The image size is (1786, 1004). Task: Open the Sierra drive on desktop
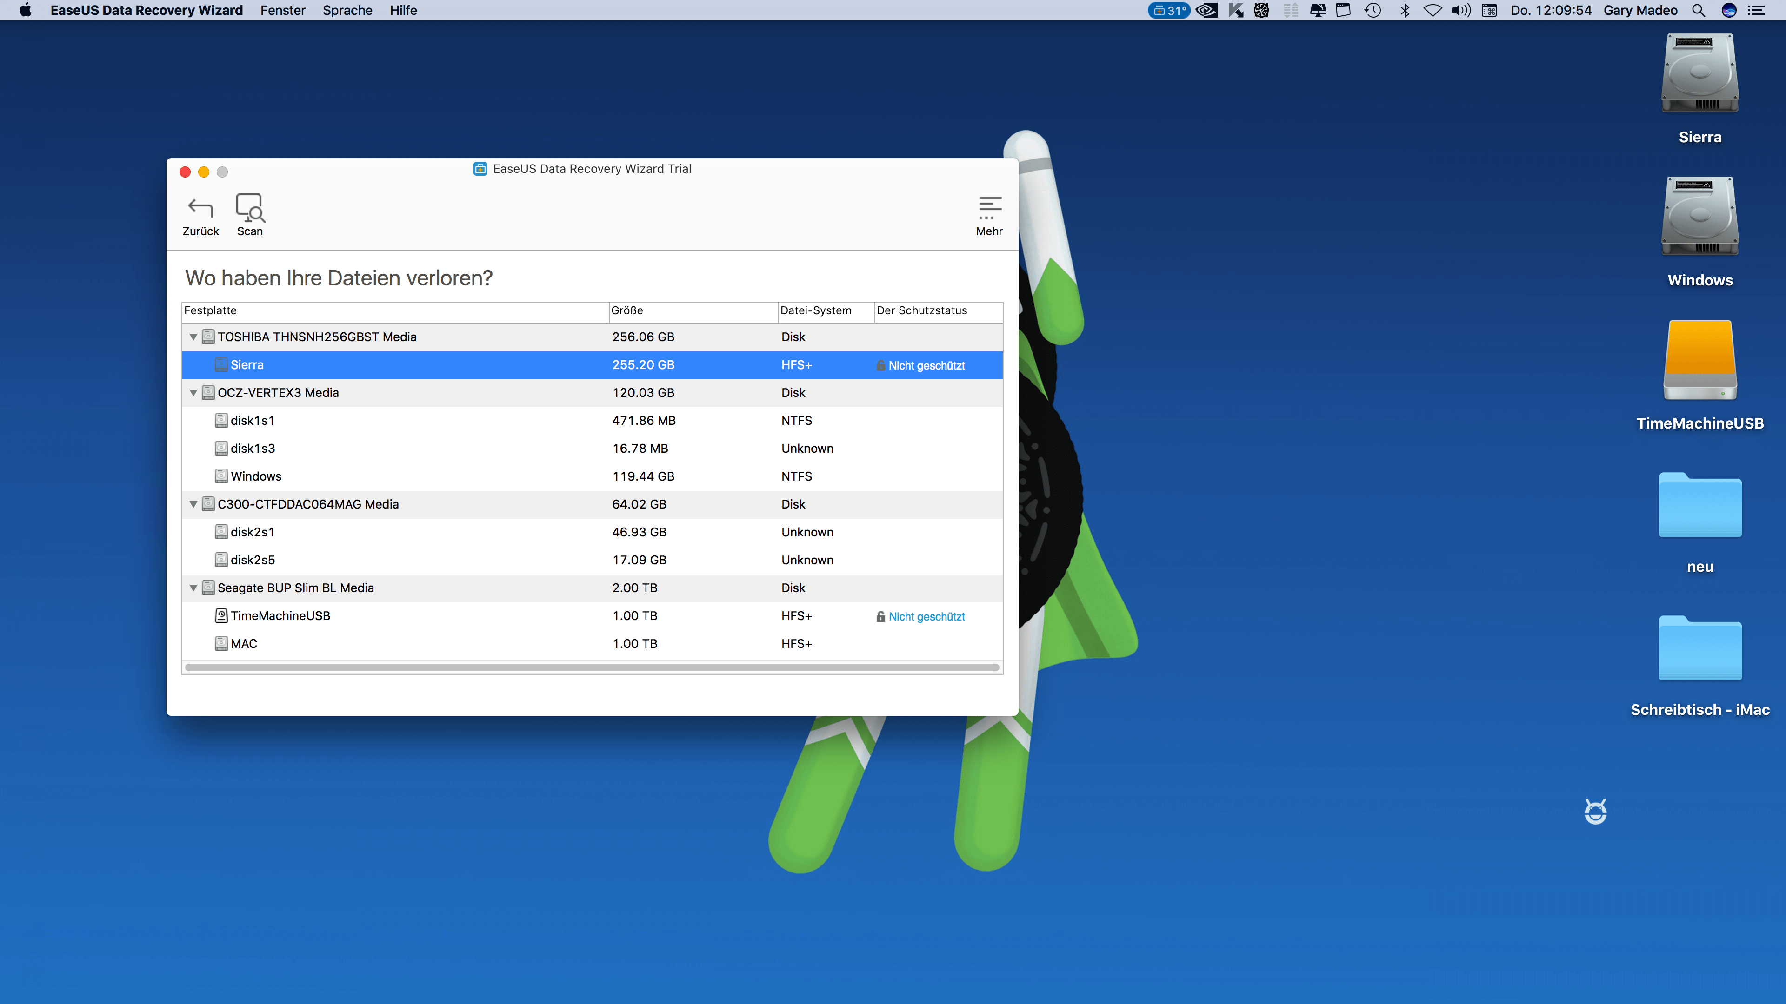[1700, 73]
